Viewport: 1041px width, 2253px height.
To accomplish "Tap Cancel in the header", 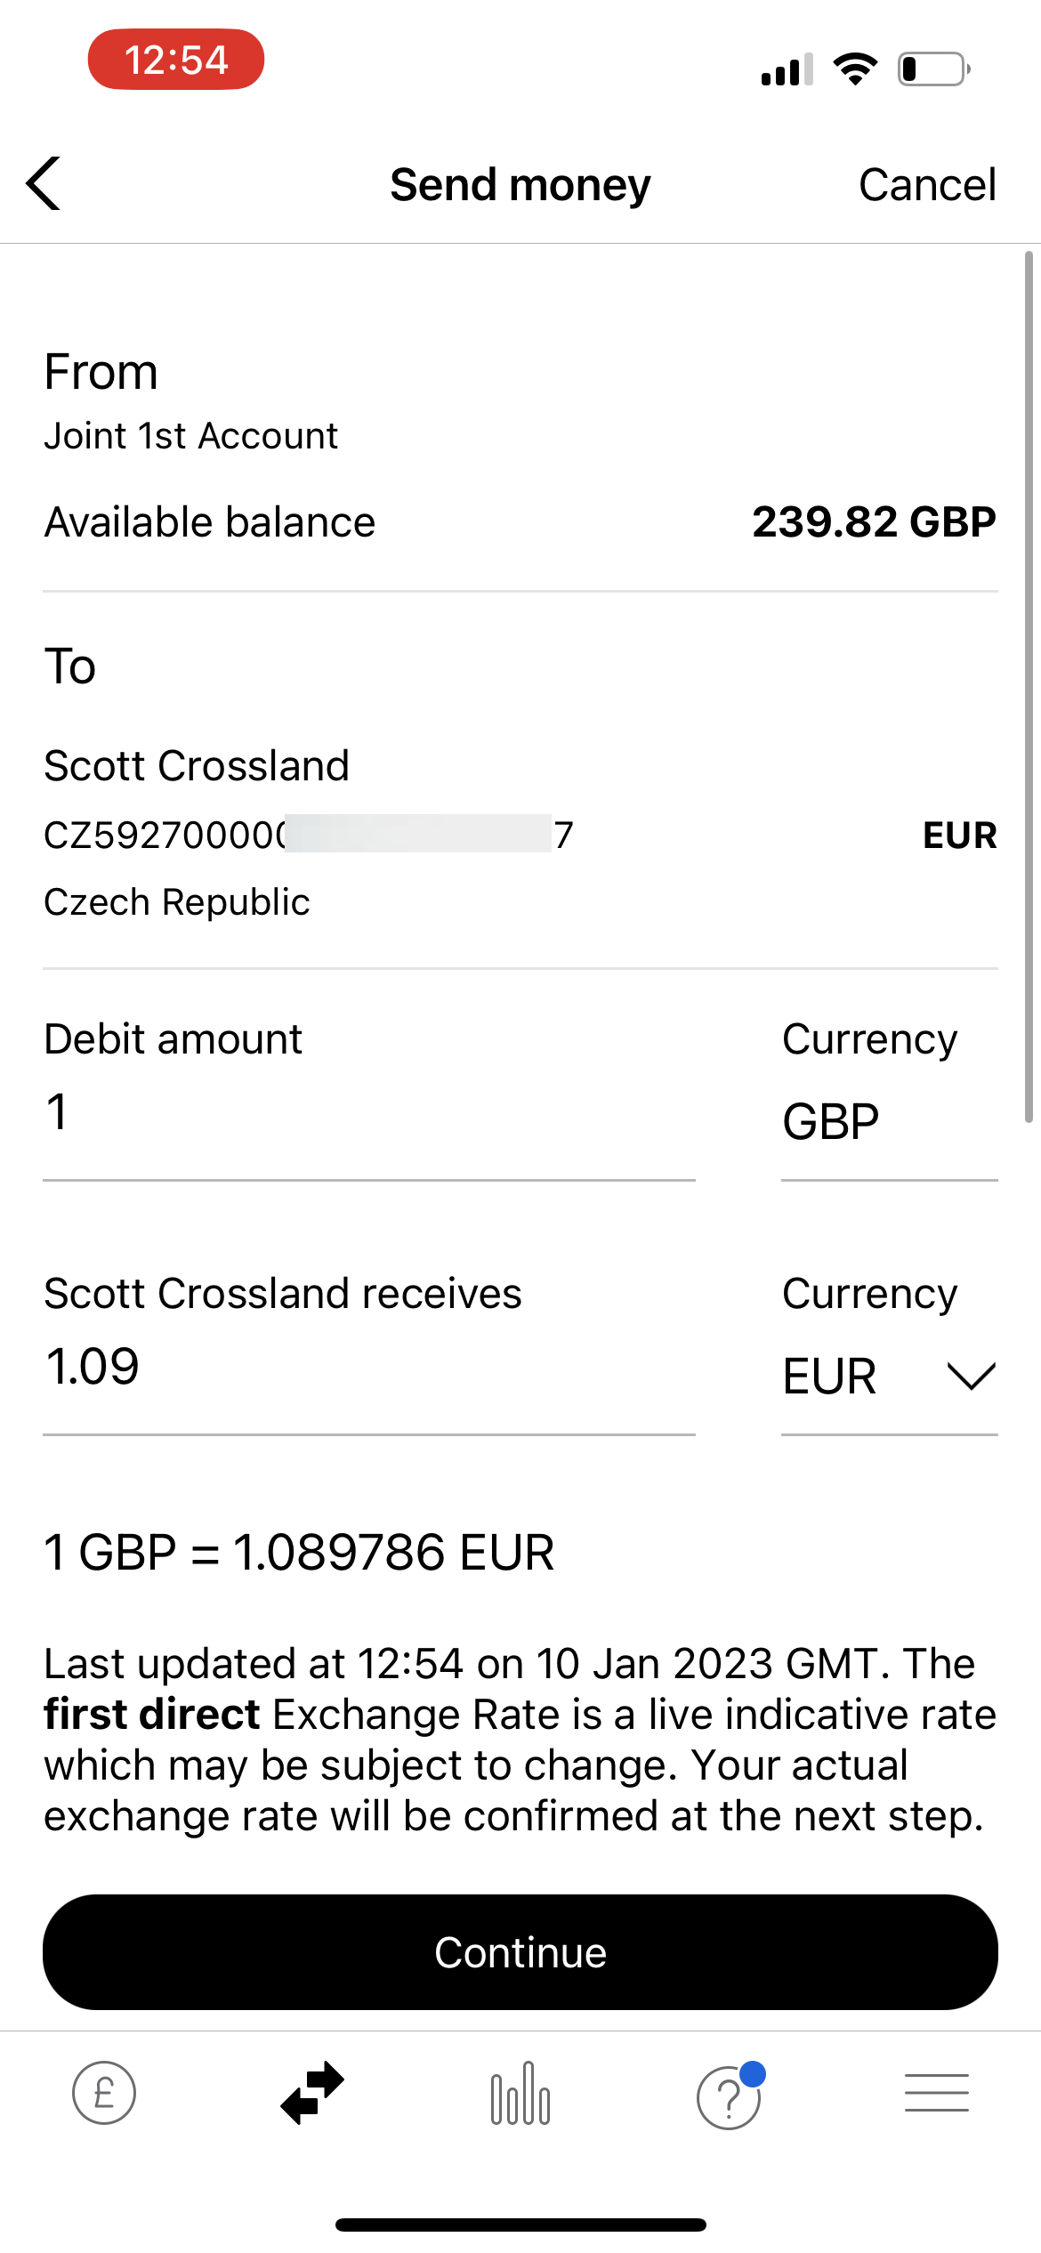I will click(927, 185).
